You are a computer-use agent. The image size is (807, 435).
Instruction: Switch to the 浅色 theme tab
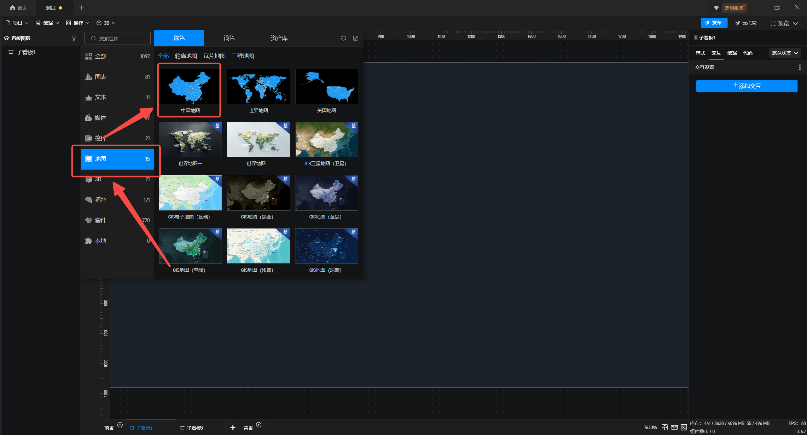point(229,38)
